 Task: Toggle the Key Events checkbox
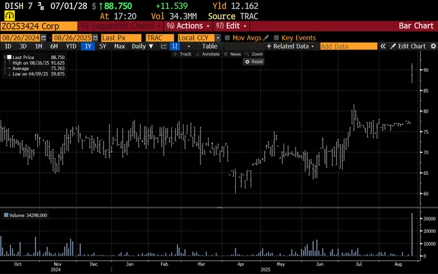point(276,38)
